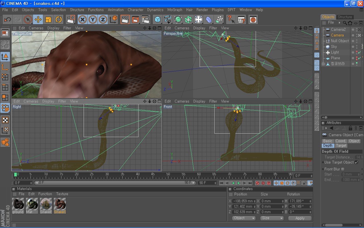The height and width of the screenshot is (228, 364).
Task: Expand the Objects manager menu arrow
Action: [339, 23]
